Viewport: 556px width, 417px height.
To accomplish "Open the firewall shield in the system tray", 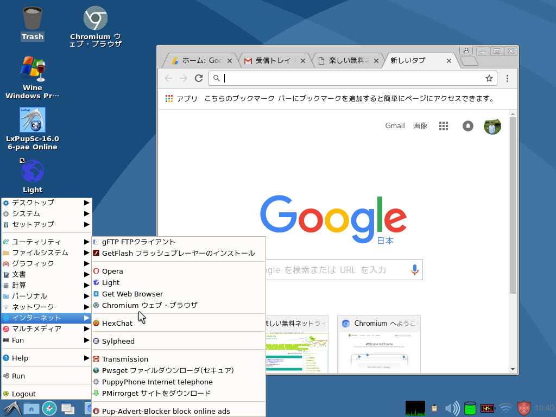I will [523, 408].
